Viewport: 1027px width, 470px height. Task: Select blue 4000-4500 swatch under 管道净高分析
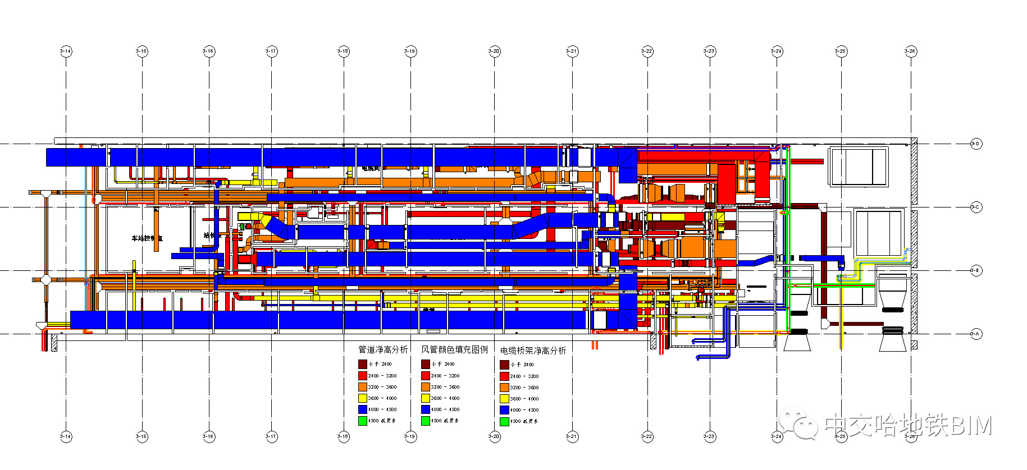click(363, 409)
